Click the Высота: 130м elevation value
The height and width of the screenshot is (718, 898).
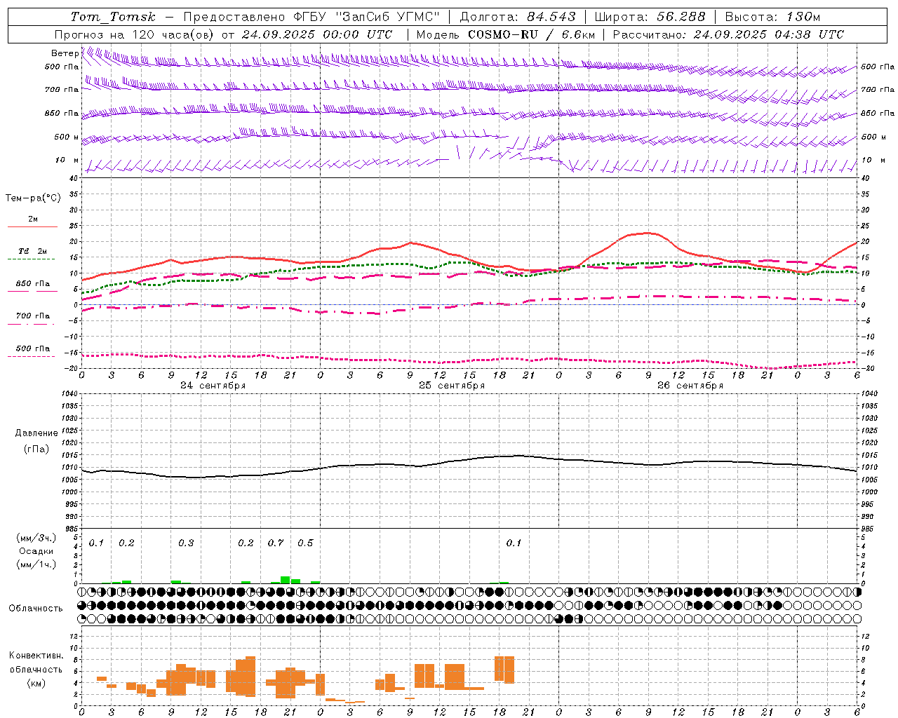772,17
